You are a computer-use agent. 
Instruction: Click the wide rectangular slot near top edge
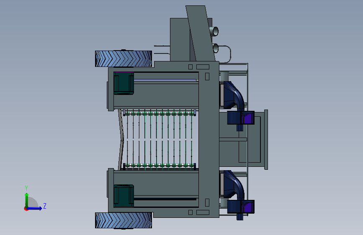click(203, 67)
